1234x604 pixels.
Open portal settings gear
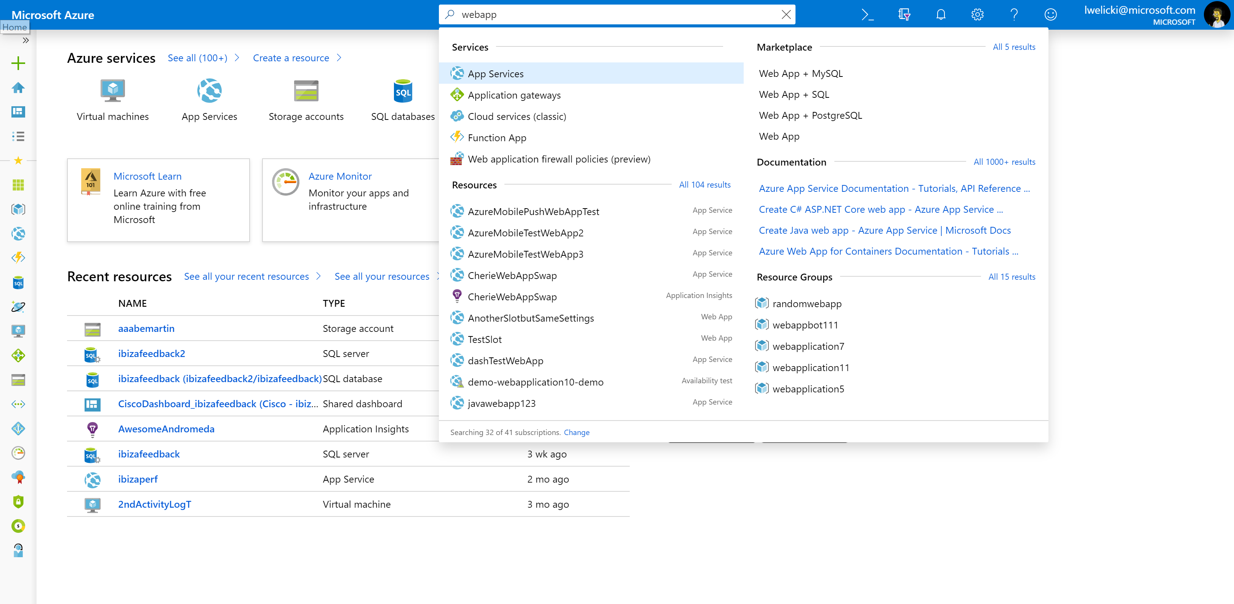[977, 15]
